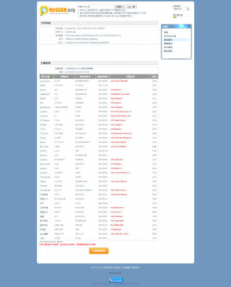This screenshot has width=231, height=287.
Task: Select the Norman scanner name cell
Action: [x=44, y=156]
